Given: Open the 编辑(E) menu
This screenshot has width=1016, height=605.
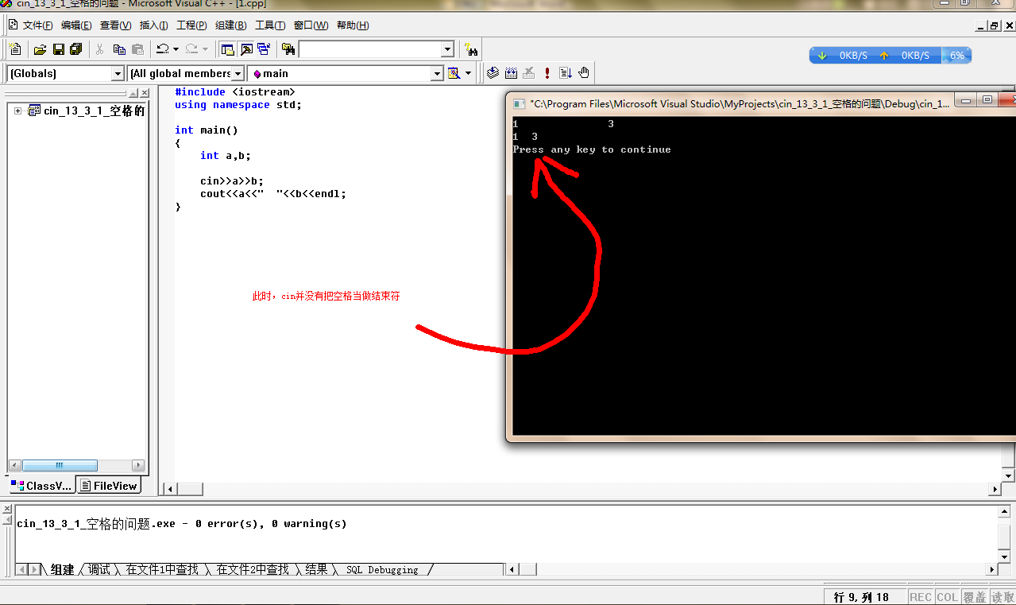Looking at the screenshot, I should 76,25.
